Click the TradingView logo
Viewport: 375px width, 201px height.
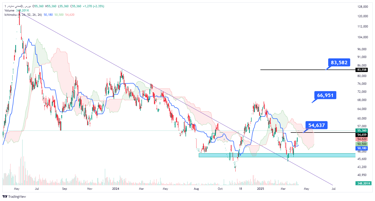14,197
